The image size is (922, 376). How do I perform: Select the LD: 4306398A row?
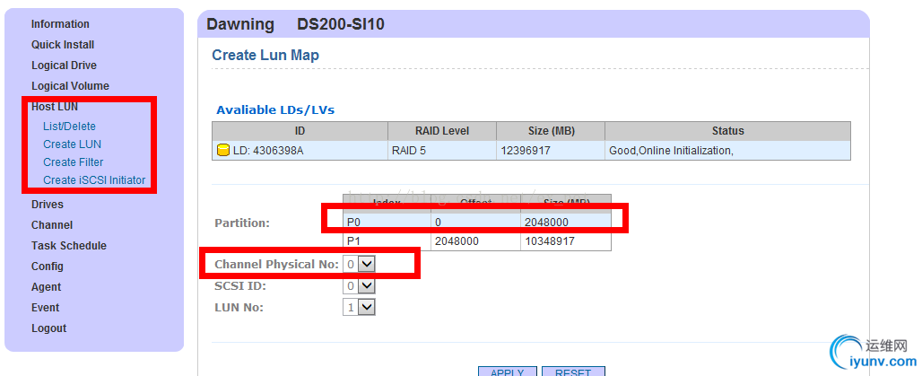click(532, 151)
